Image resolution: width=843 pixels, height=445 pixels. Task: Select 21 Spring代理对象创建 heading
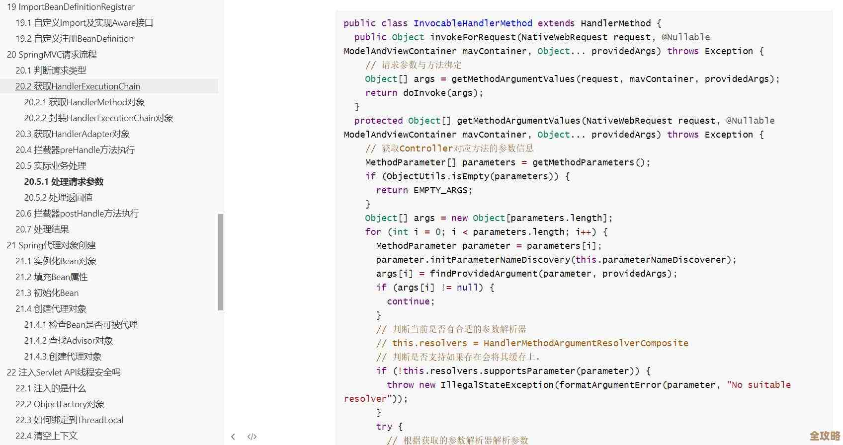click(51, 245)
